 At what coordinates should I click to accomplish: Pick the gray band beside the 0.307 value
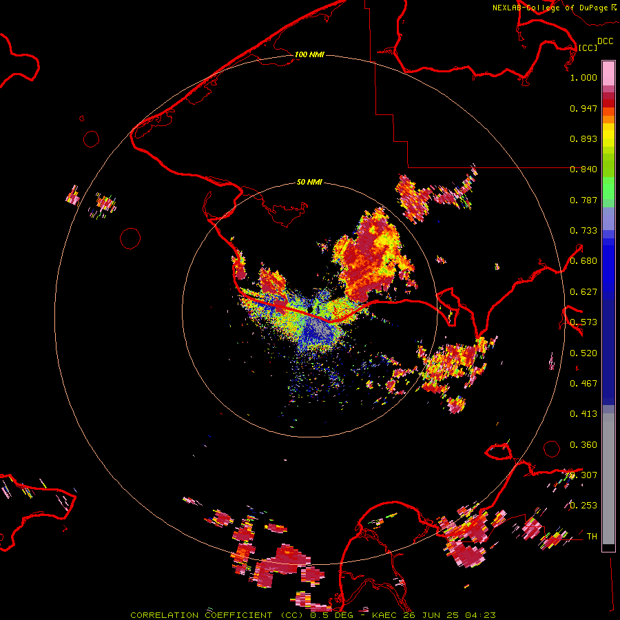pos(608,479)
